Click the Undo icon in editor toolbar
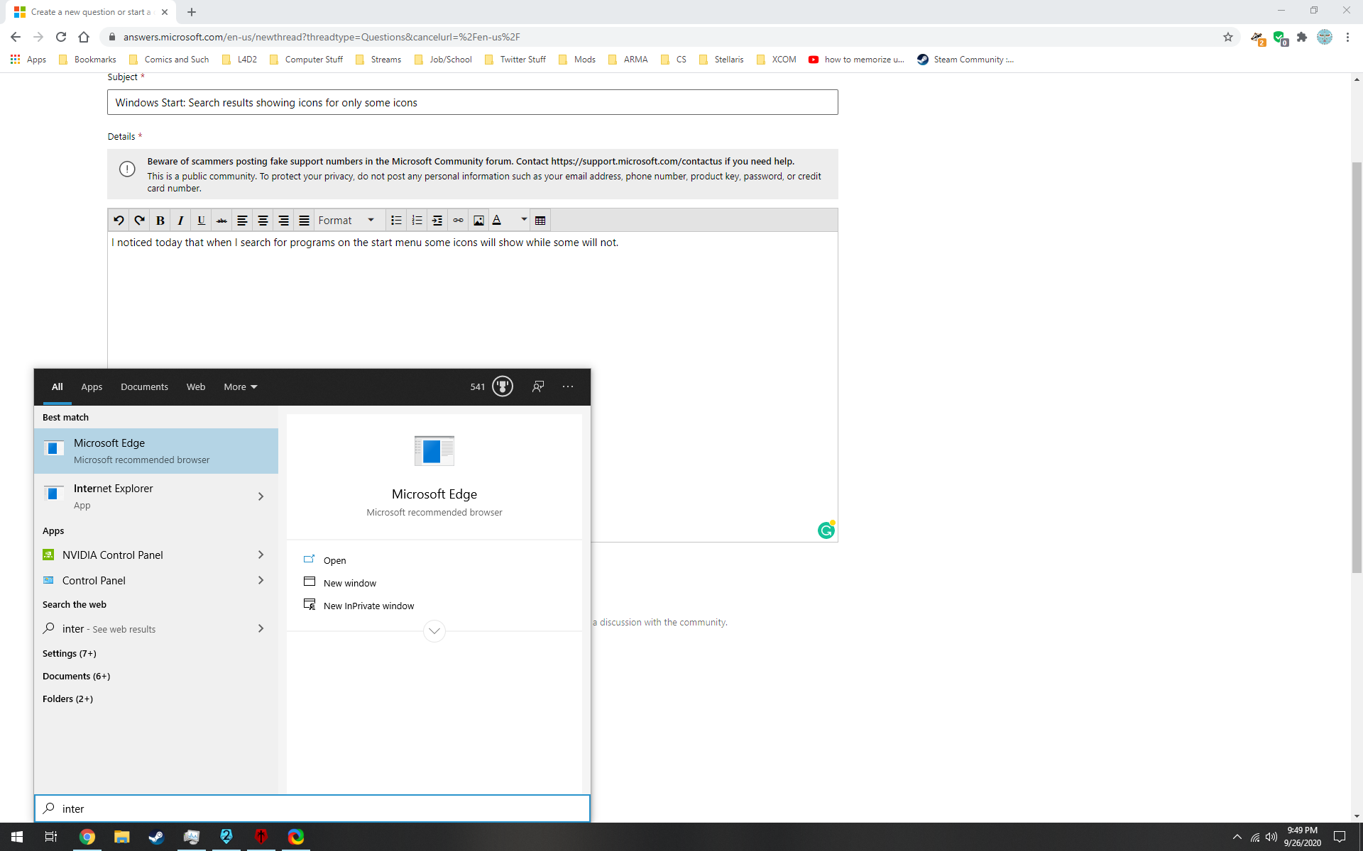 coord(119,221)
